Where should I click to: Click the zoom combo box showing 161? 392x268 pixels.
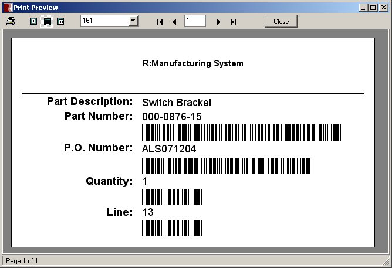click(x=110, y=21)
